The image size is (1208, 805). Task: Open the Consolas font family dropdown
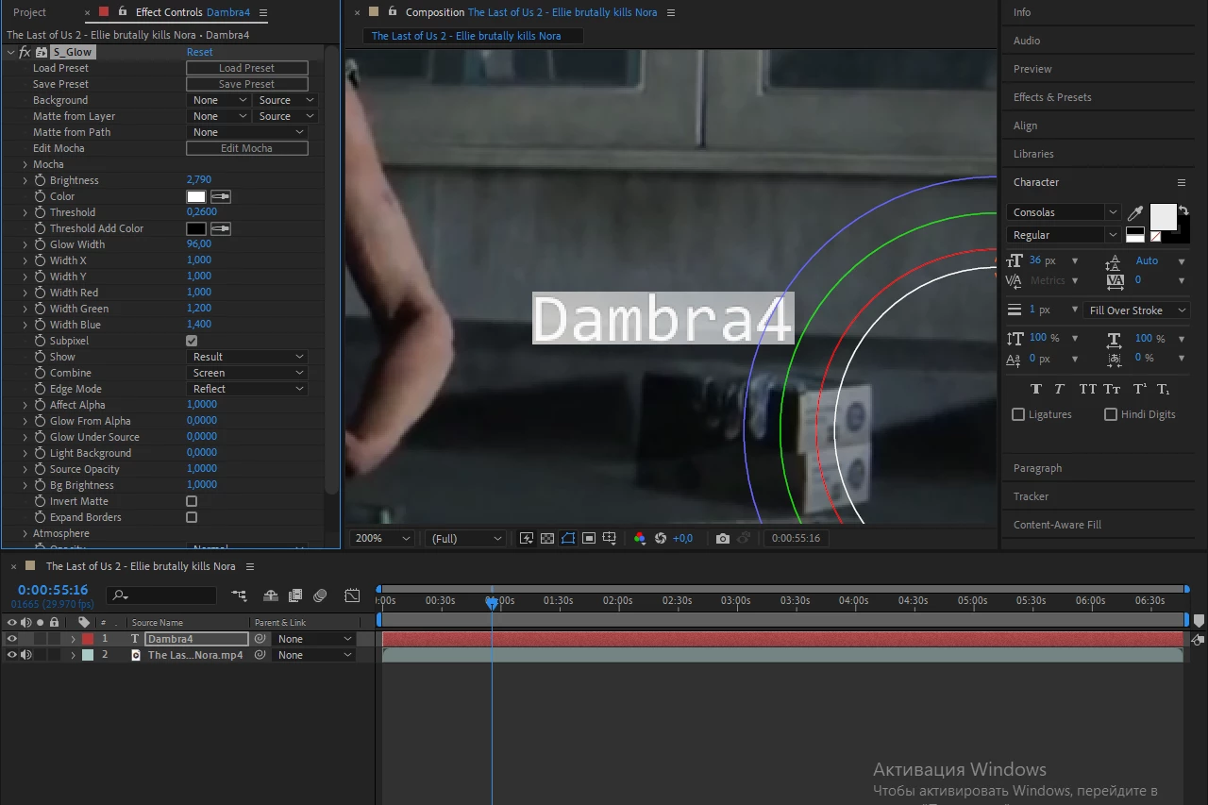[x=1064, y=212]
